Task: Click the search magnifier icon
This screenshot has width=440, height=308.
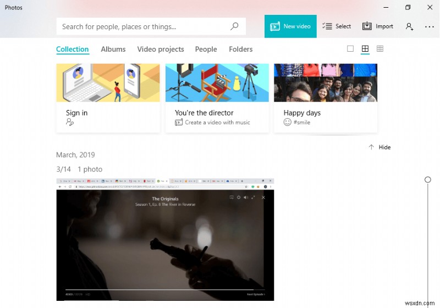Action: 234,26
